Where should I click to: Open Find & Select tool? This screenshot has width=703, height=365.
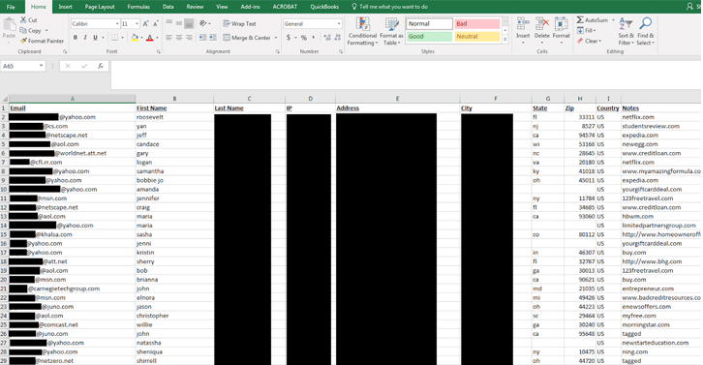point(645,31)
